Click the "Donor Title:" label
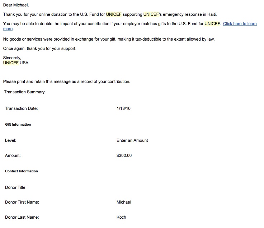This screenshot has height=228, width=264. click(x=16, y=187)
